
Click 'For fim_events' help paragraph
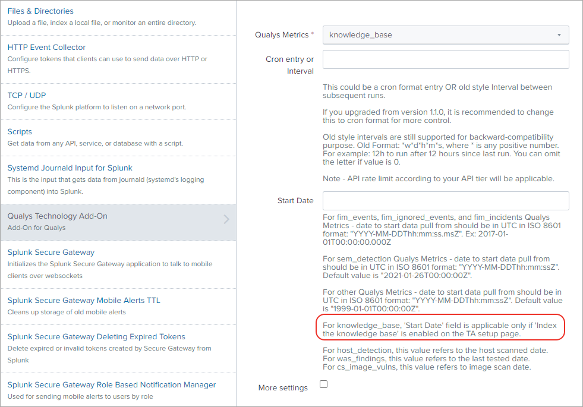click(442, 230)
